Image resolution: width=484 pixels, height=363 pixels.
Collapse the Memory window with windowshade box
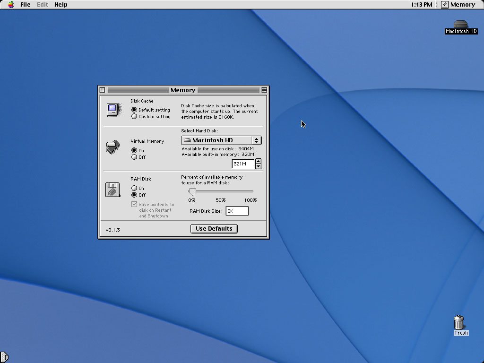tap(264, 90)
